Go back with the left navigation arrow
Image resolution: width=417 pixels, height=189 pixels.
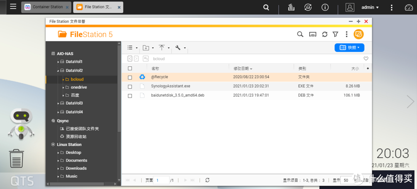[x=130, y=59]
